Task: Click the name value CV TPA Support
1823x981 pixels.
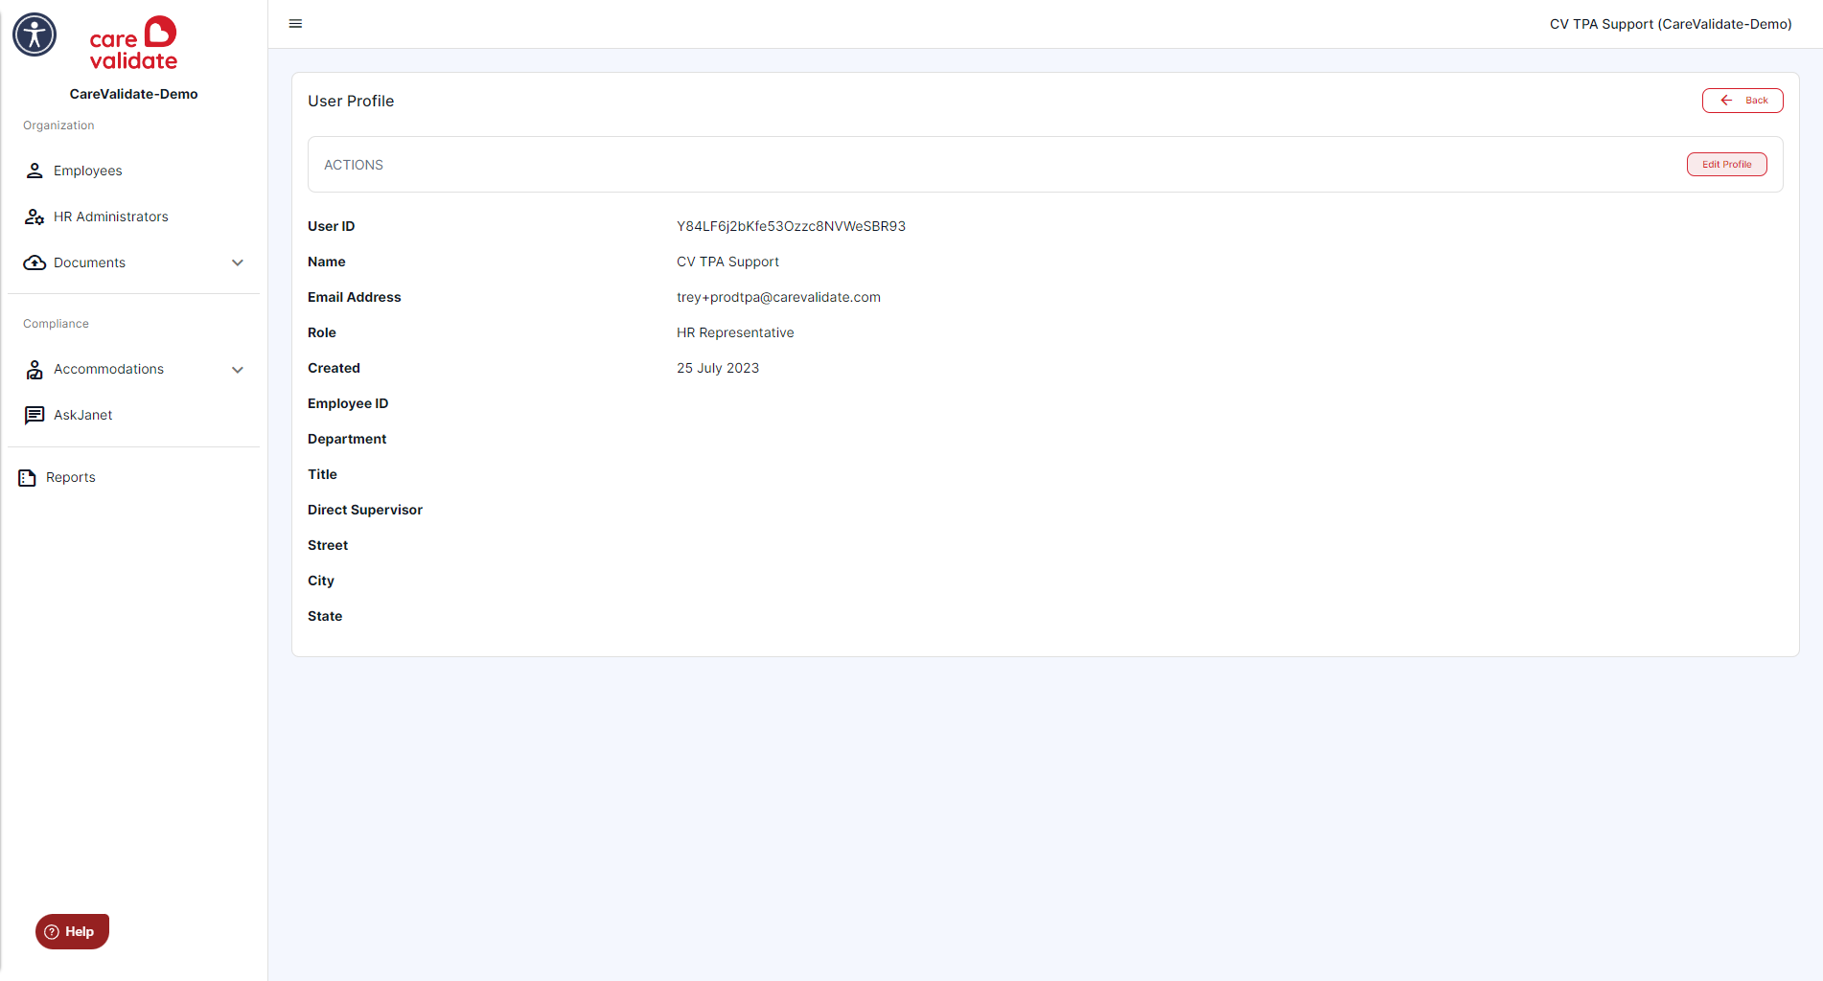Action: pyautogui.click(x=727, y=262)
